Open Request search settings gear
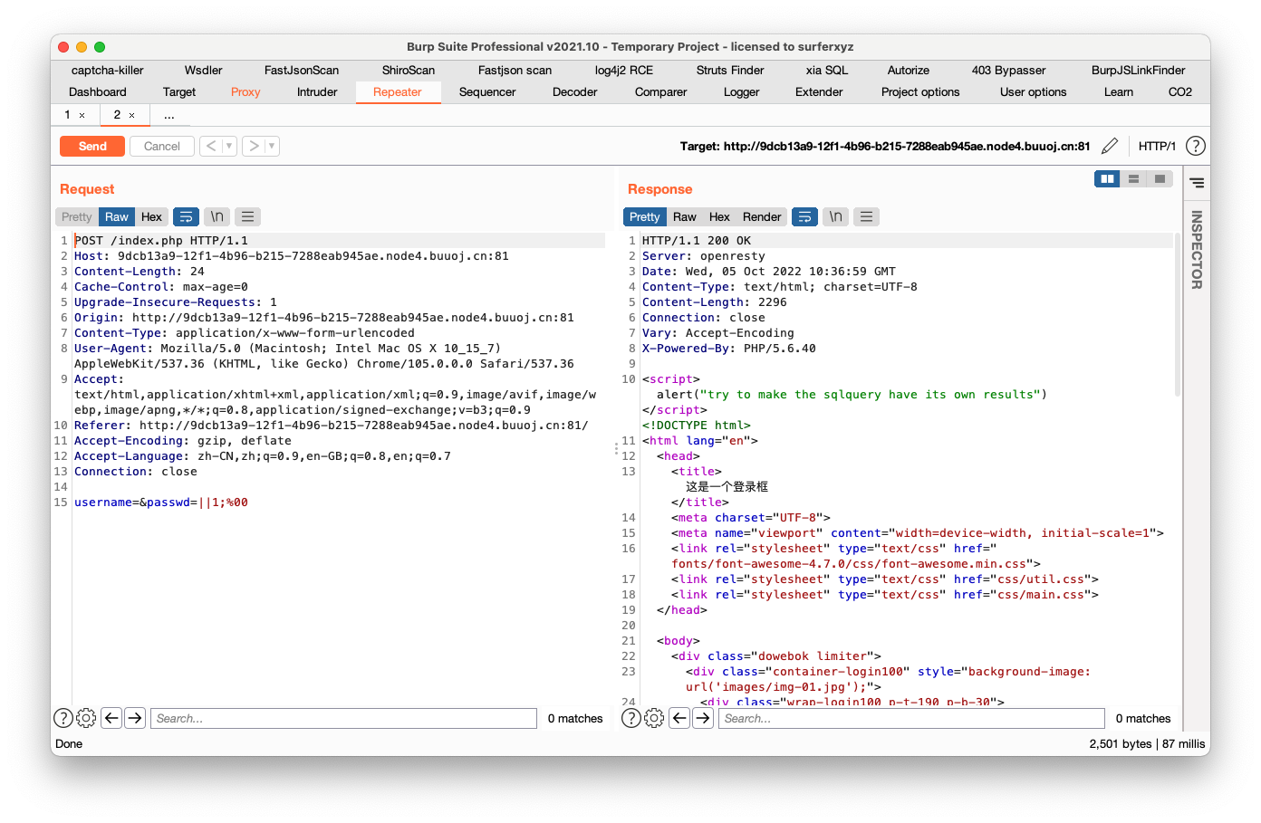 86,718
